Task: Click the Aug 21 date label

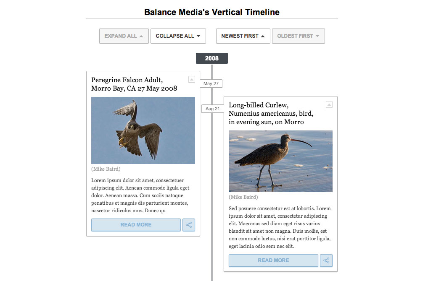Action: click(x=212, y=109)
